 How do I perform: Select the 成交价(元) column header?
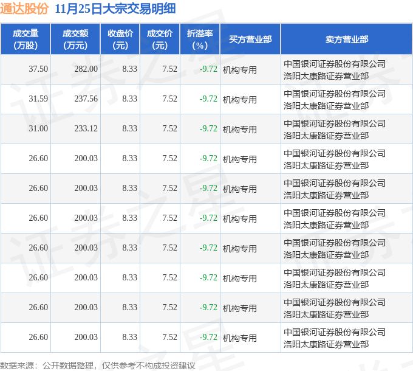(x=160, y=40)
